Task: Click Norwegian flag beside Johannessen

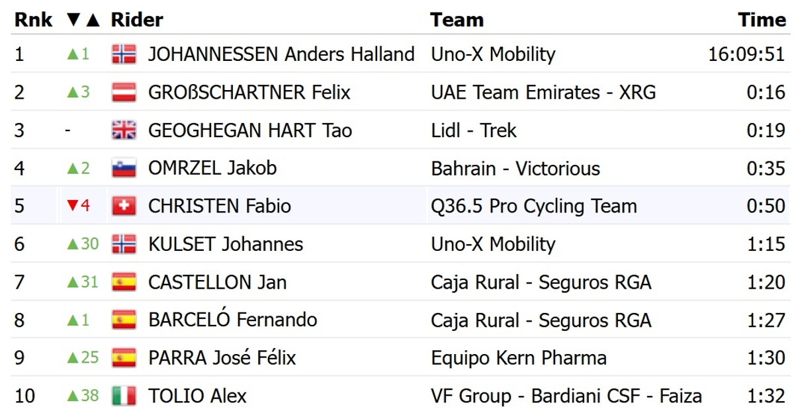Action: 124,54
